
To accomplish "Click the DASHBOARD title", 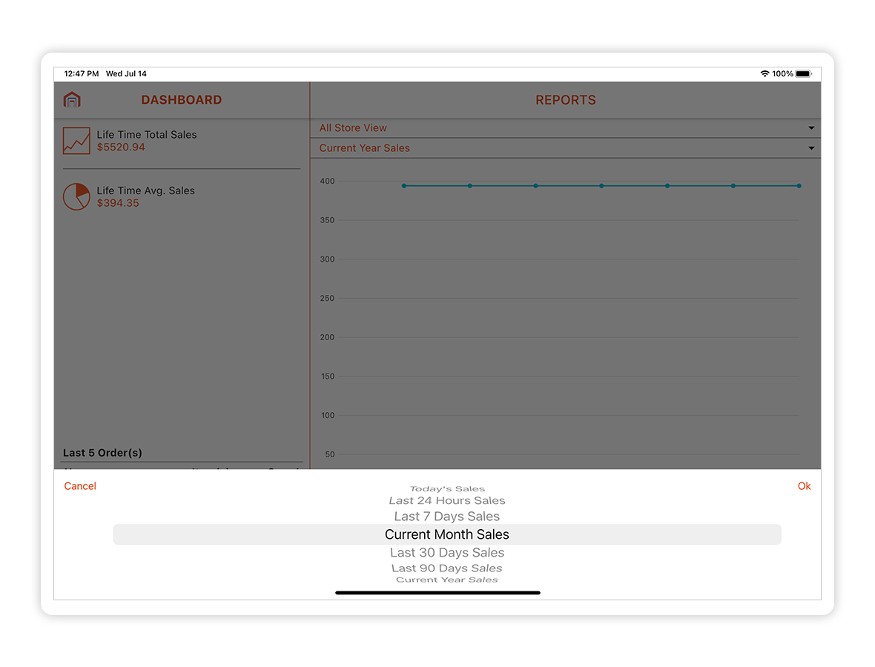I will (182, 100).
